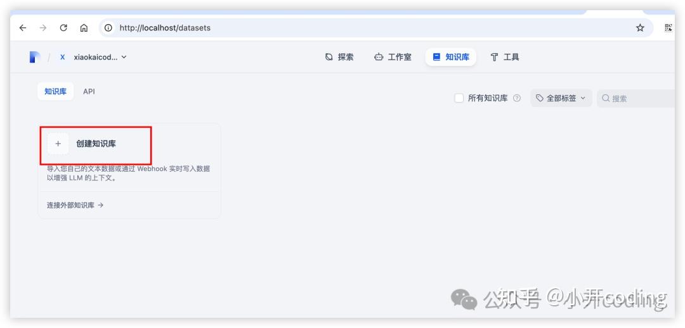Open the browser home page icon
Screen dimensions: 685x328
pos(84,28)
